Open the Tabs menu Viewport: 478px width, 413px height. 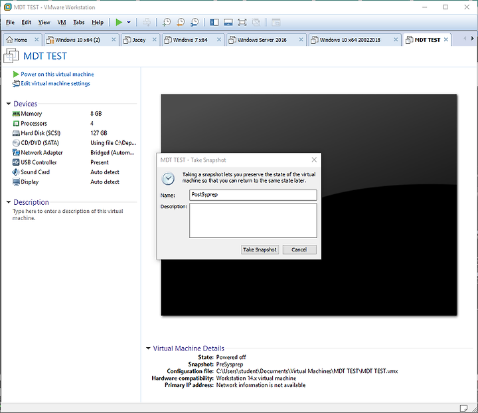point(78,23)
